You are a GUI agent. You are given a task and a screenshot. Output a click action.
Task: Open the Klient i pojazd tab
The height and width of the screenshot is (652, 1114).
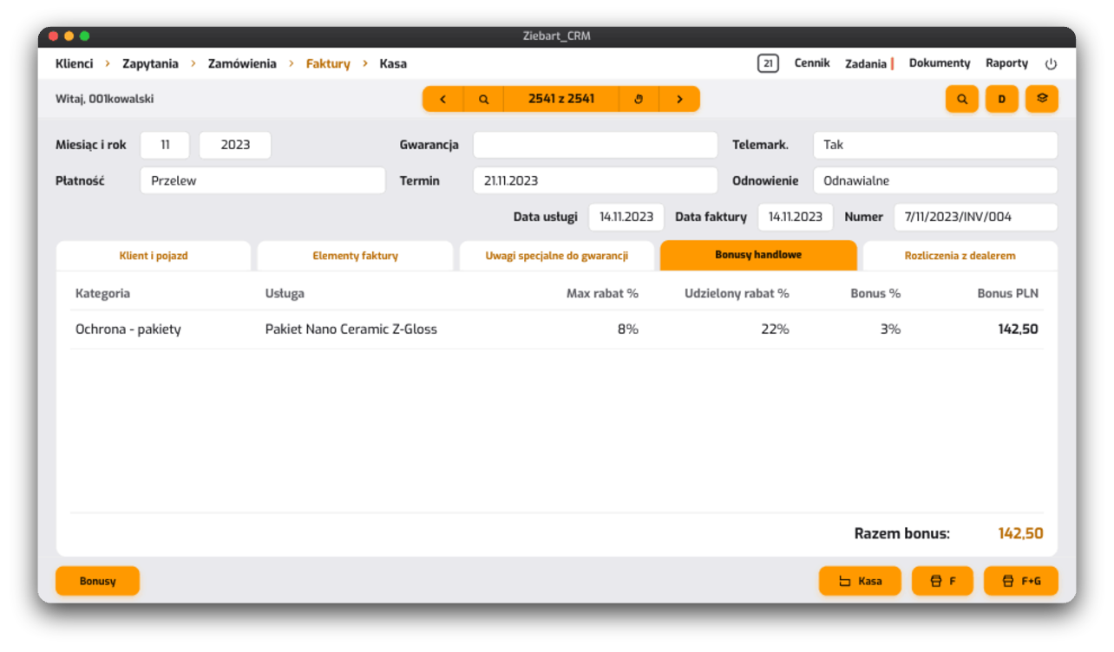pos(154,256)
